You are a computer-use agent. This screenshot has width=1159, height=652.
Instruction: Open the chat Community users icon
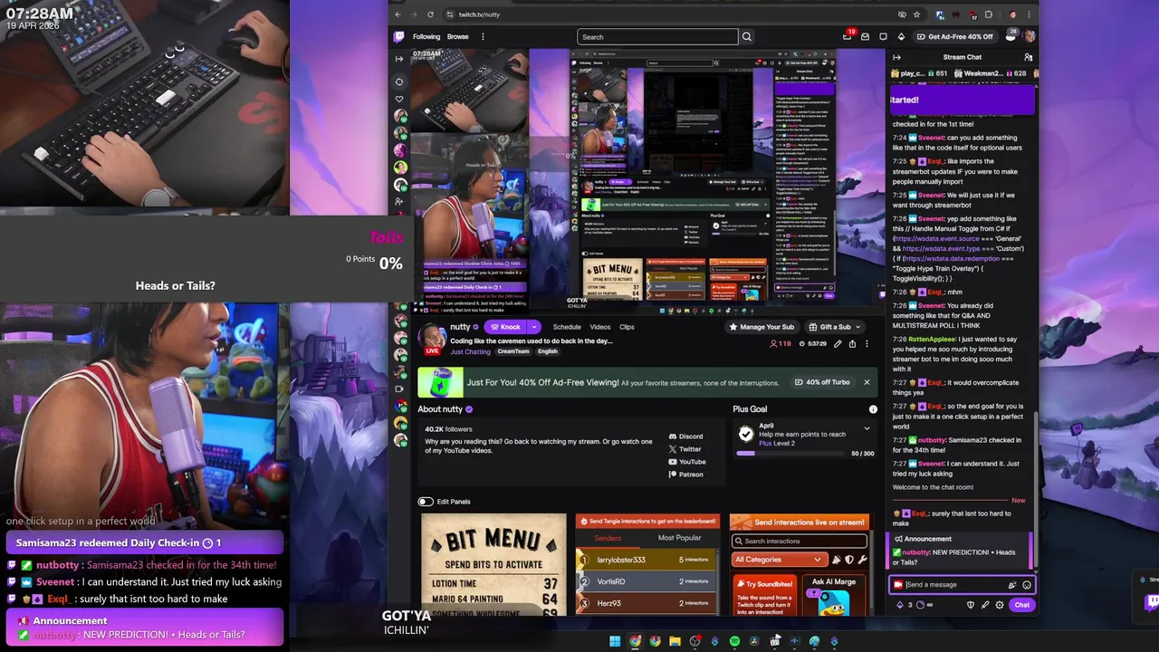tap(1028, 57)
